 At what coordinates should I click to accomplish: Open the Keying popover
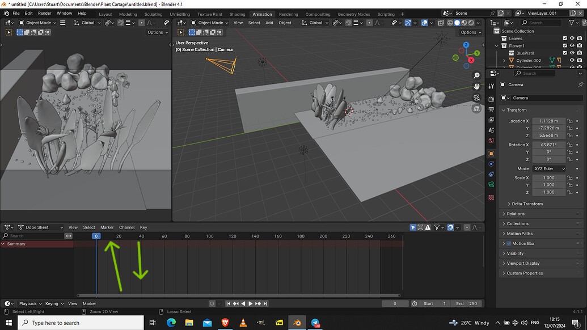[x=54, y=303]
